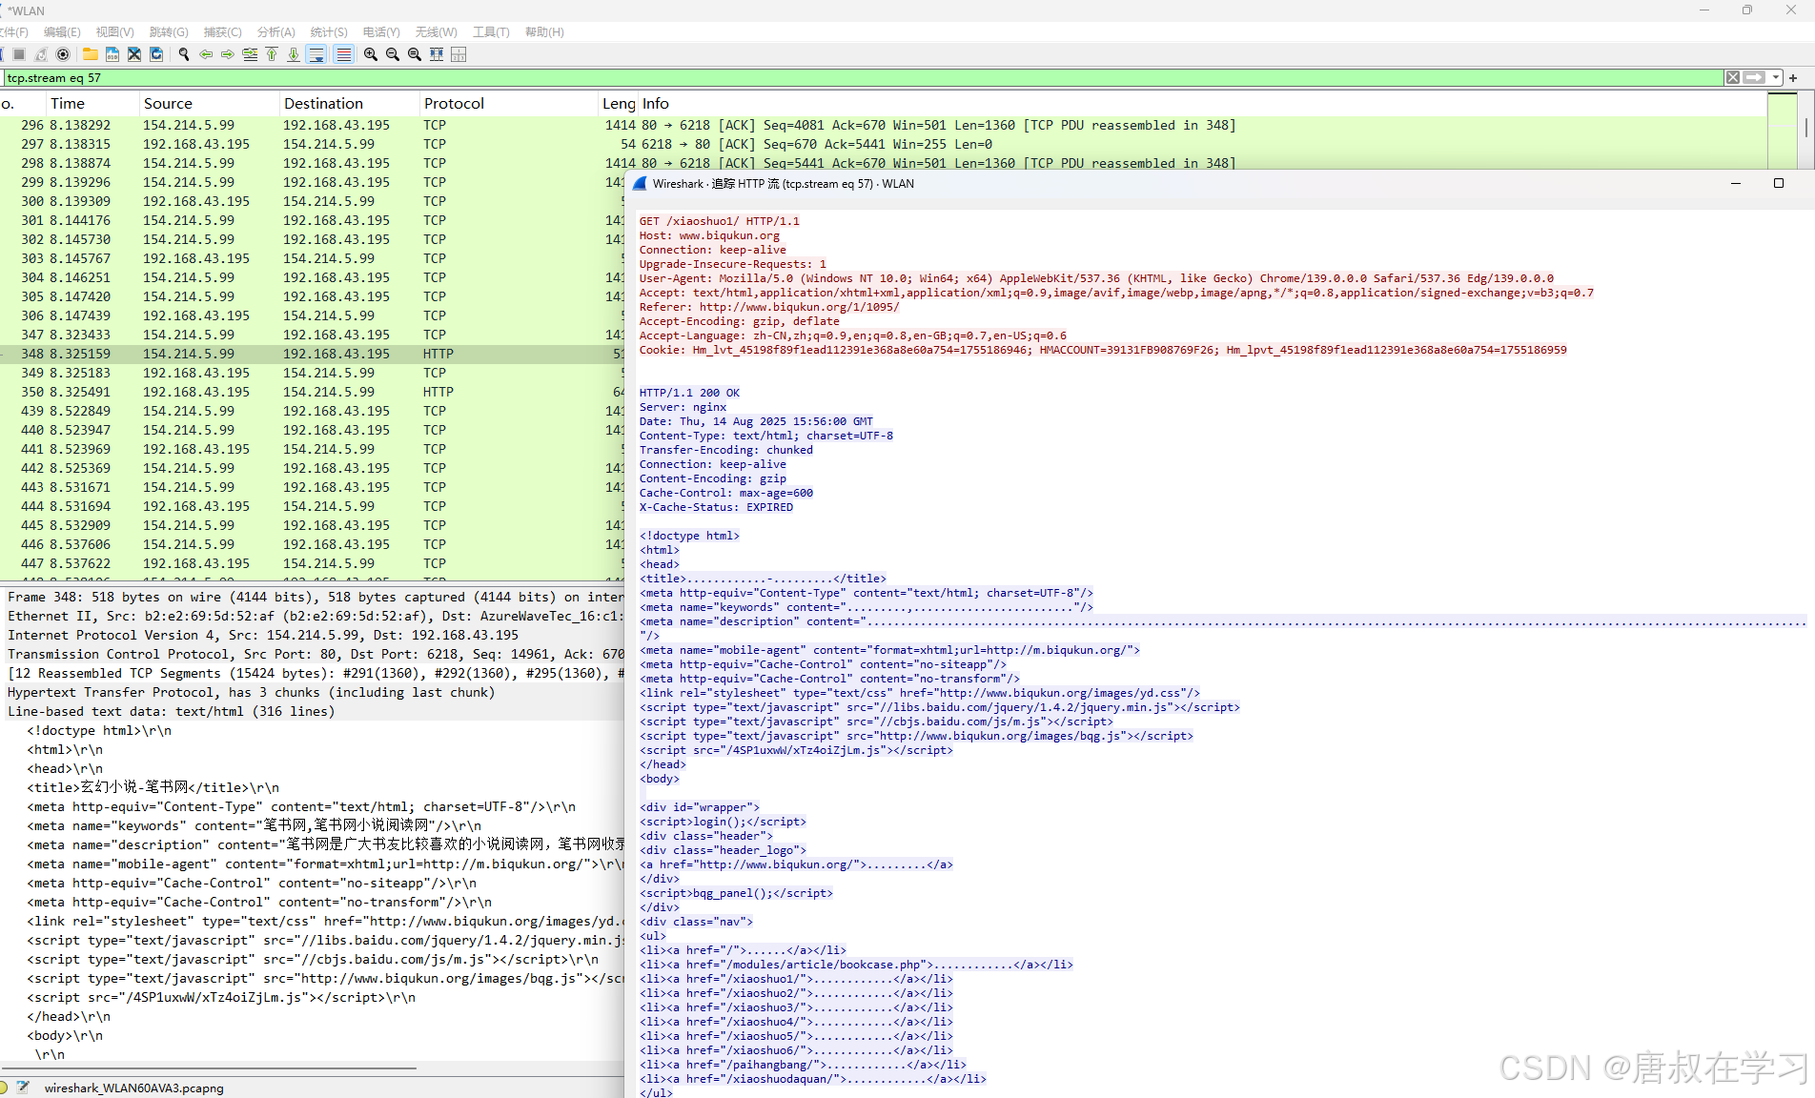Jump to the first packet

point(272,54)
